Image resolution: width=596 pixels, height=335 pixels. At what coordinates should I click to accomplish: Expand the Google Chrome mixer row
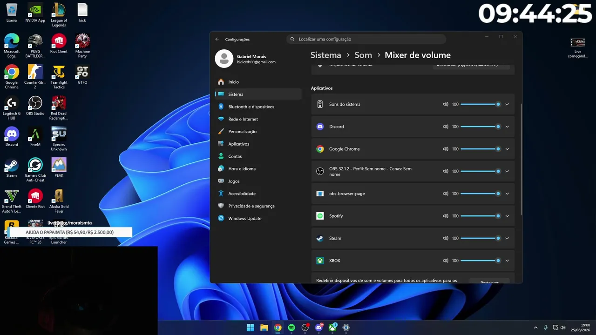[x=507, y=149]
